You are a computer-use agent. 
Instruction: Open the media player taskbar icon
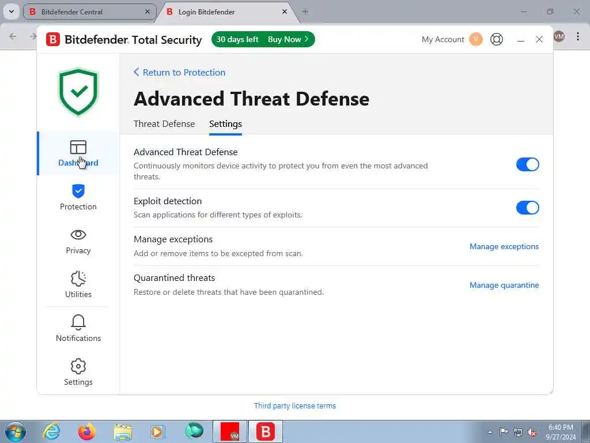coord(158,432)
